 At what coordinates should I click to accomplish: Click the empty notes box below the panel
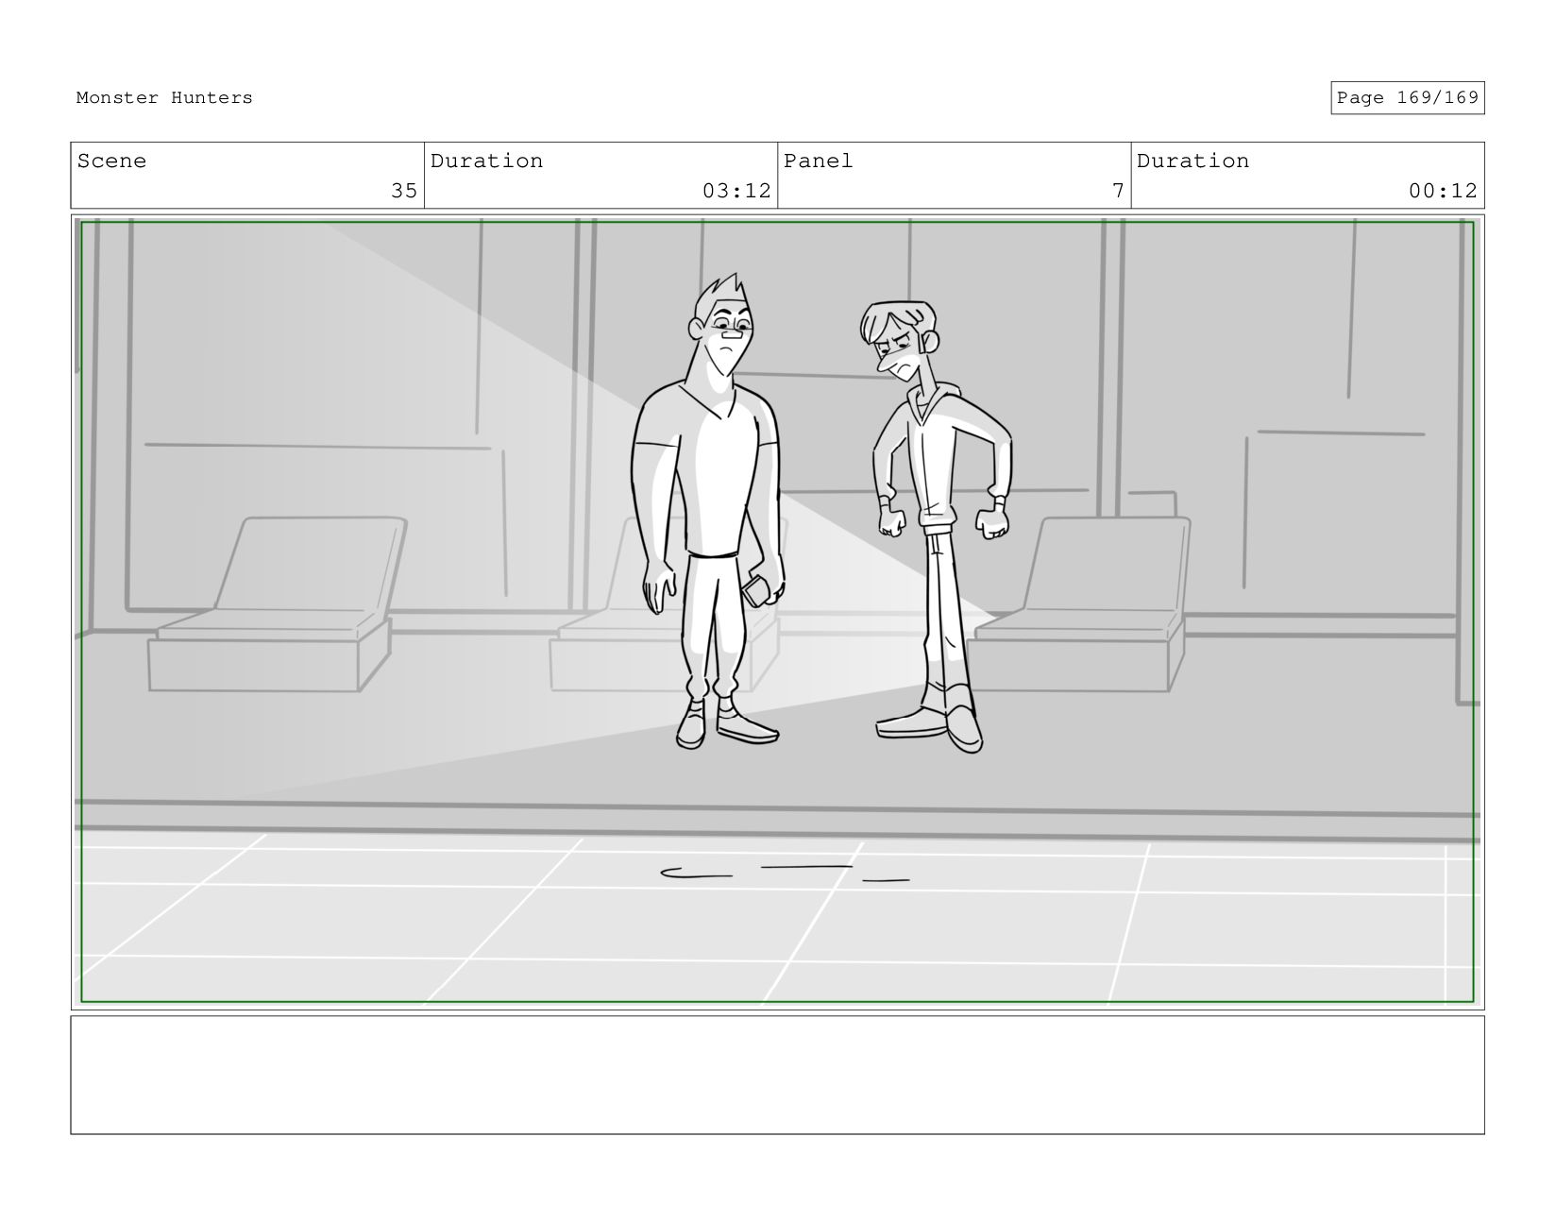pyautogui.click(x=777, y=1075)
